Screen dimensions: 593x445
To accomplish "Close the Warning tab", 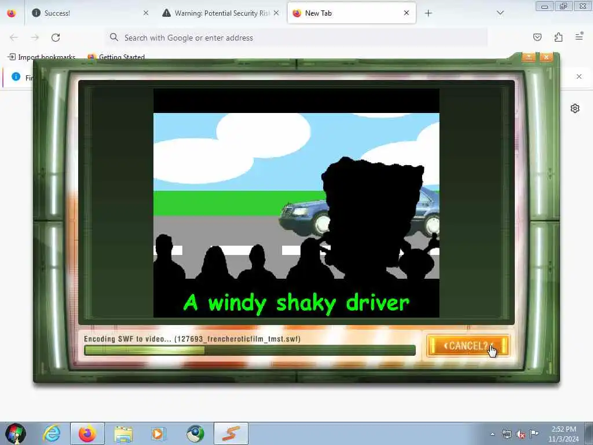I will pos(276,13).
